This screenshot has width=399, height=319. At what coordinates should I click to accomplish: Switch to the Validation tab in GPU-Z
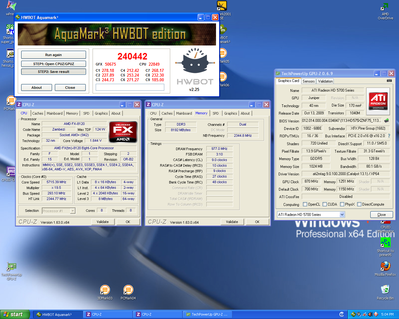click(325, 81)
